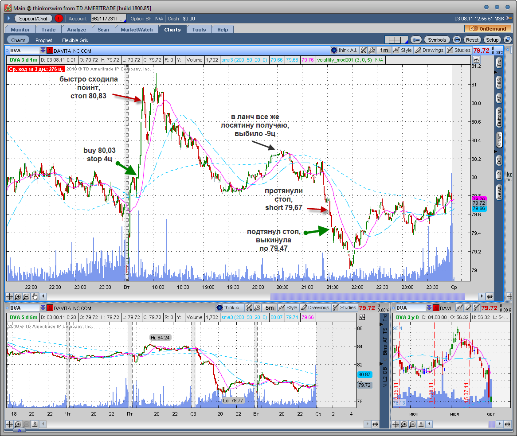This screenshot has width=517, height=436.
Task: Open think A.I. in main chart
Action: tap(344, 50)
